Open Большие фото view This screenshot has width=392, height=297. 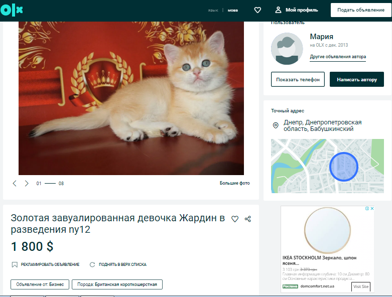[x=234, y=184]
